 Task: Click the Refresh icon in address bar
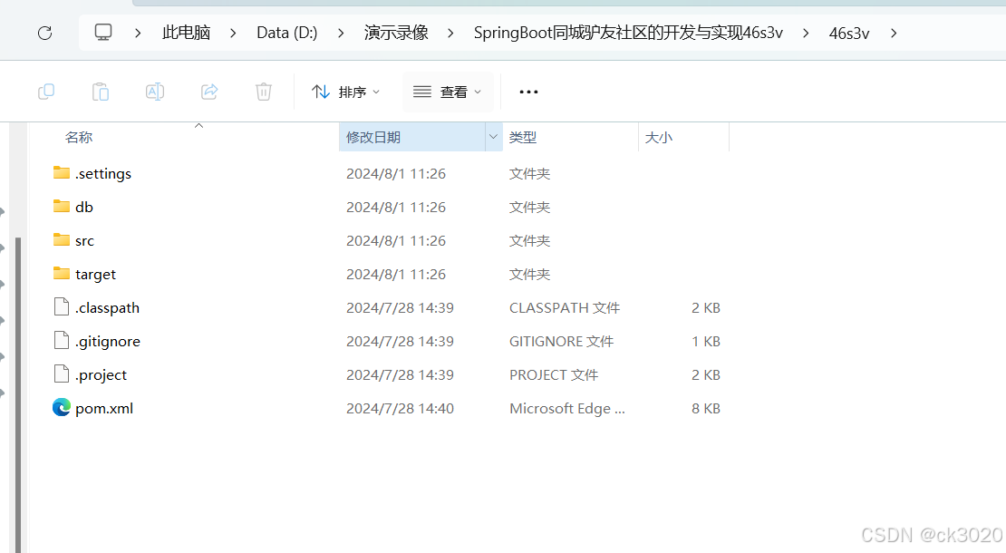45,33
